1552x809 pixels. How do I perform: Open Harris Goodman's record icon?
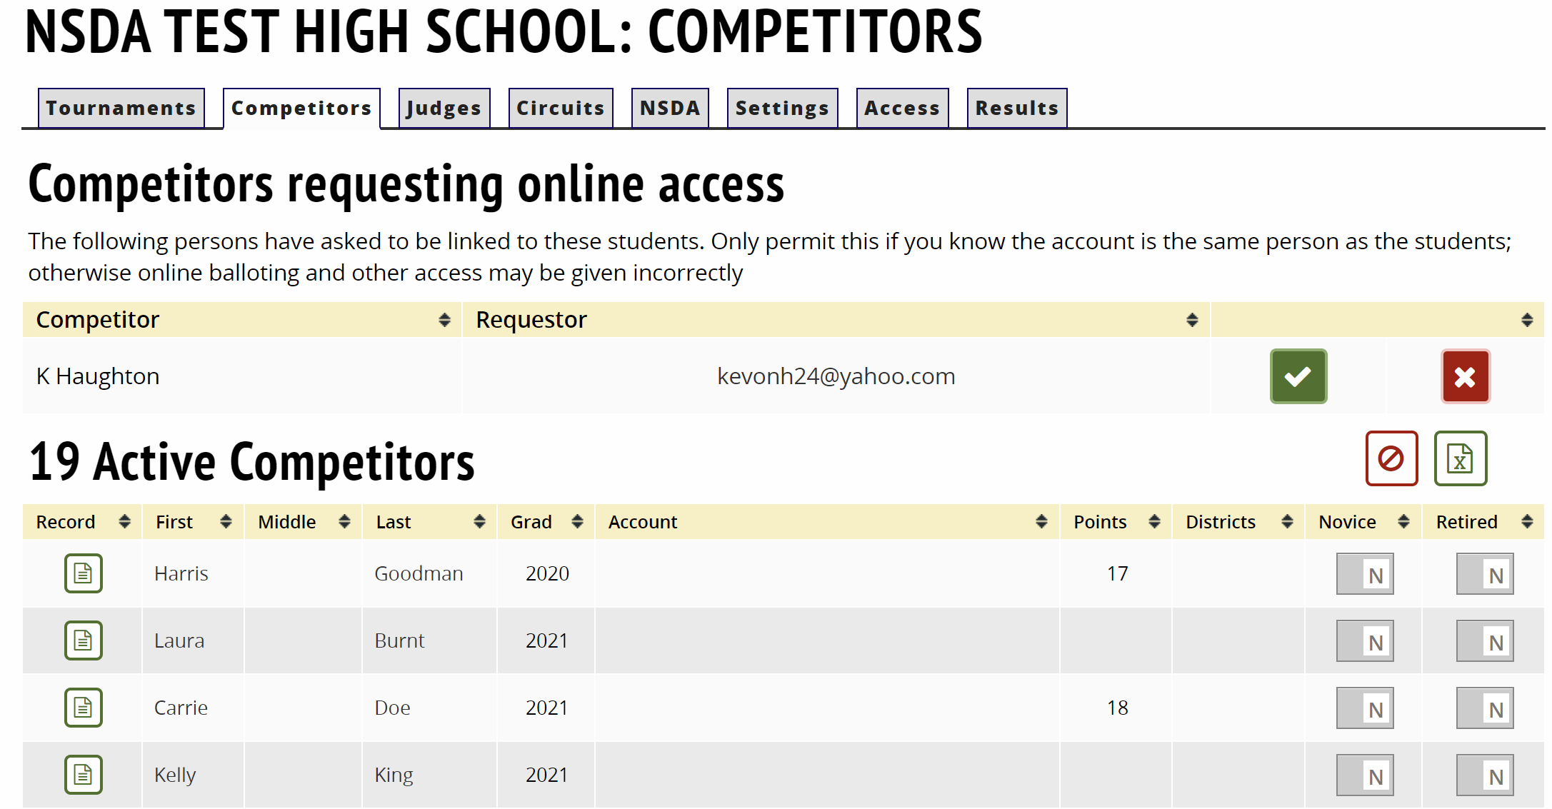(x=84, y=573)
